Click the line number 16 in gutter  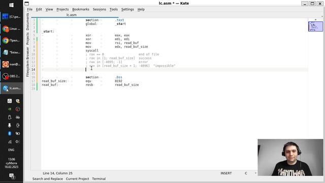click(34, 77)
